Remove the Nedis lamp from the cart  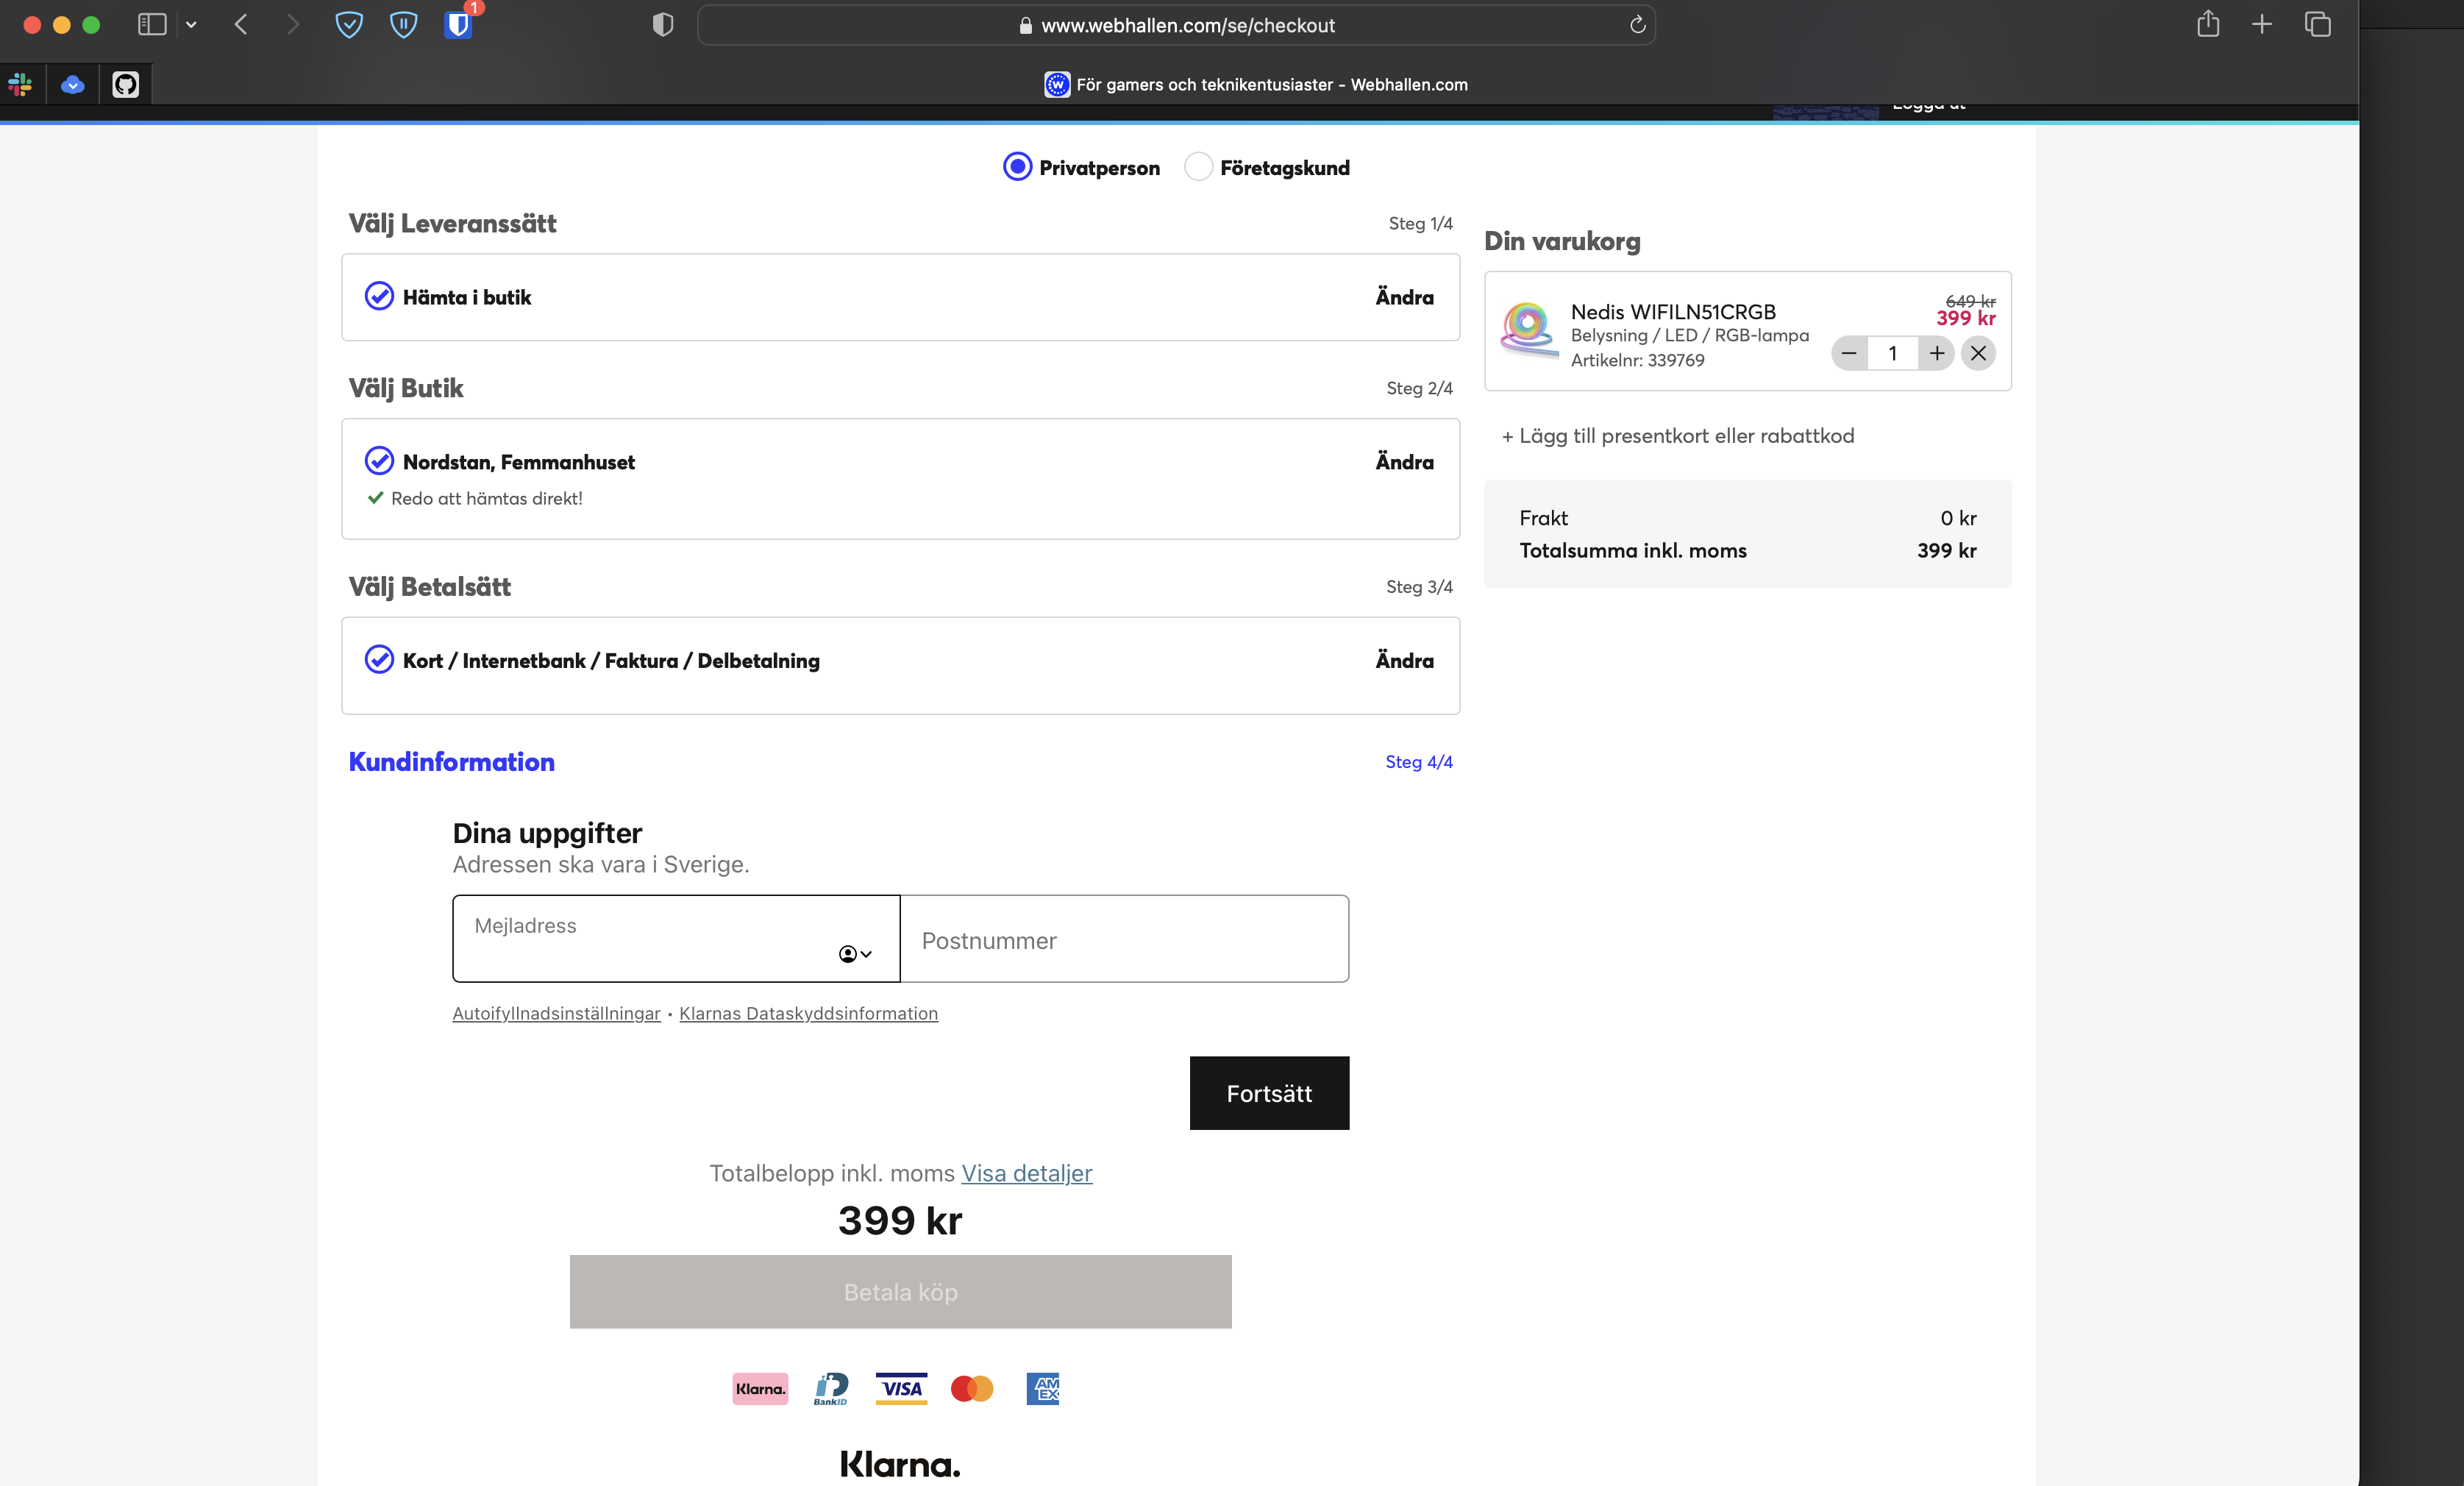(1978, 354)
